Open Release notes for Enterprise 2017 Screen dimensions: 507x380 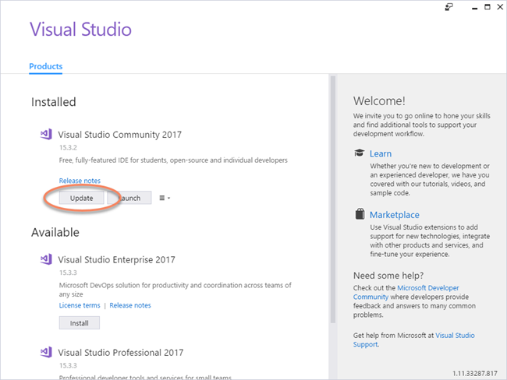pos(130,305)
